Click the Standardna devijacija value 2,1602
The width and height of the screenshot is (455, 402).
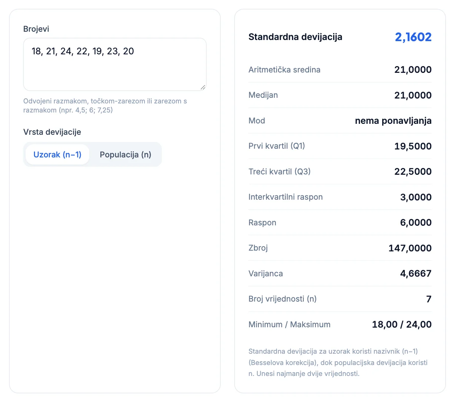coord(413,37)
